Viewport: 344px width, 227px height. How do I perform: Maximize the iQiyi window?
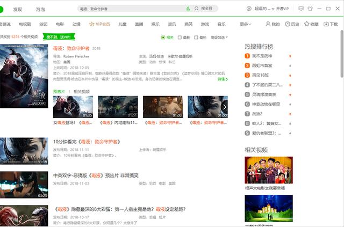point(328,9)
